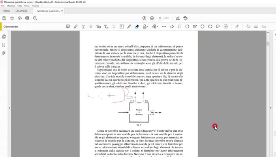Select the strikethrough text tool
The width and height of the screenshot is (276, 157).
[x=91, y=26]
